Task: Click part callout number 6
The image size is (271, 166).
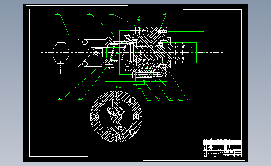Action: pos(180,99)
